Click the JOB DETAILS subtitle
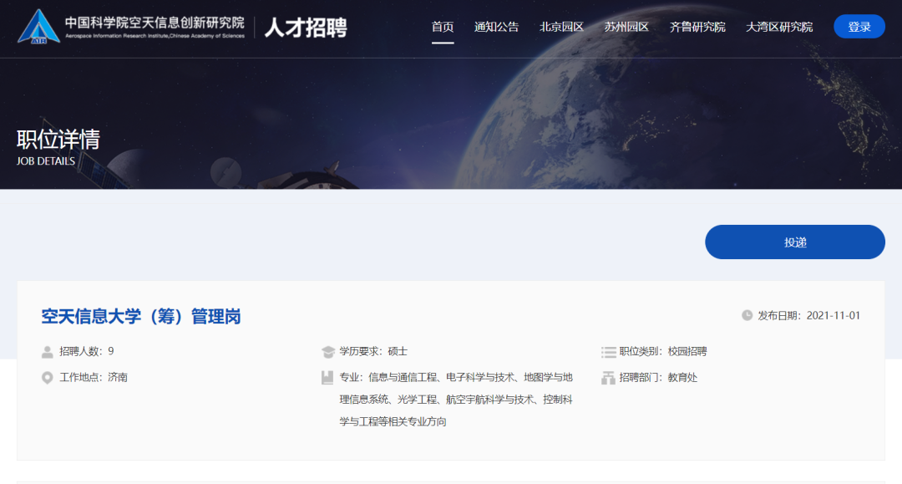Screen dimensions: 902x484 [x=45, y=161]
